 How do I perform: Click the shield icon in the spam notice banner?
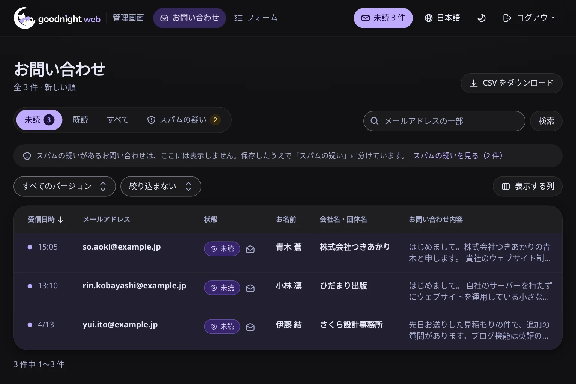pyautogui.click(x=27, y=156)
